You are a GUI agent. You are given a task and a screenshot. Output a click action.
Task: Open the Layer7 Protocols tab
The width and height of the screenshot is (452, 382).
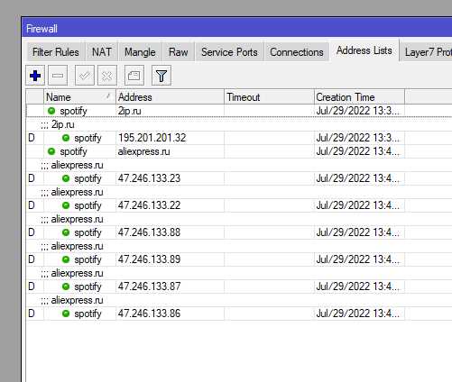click(426, 52)
